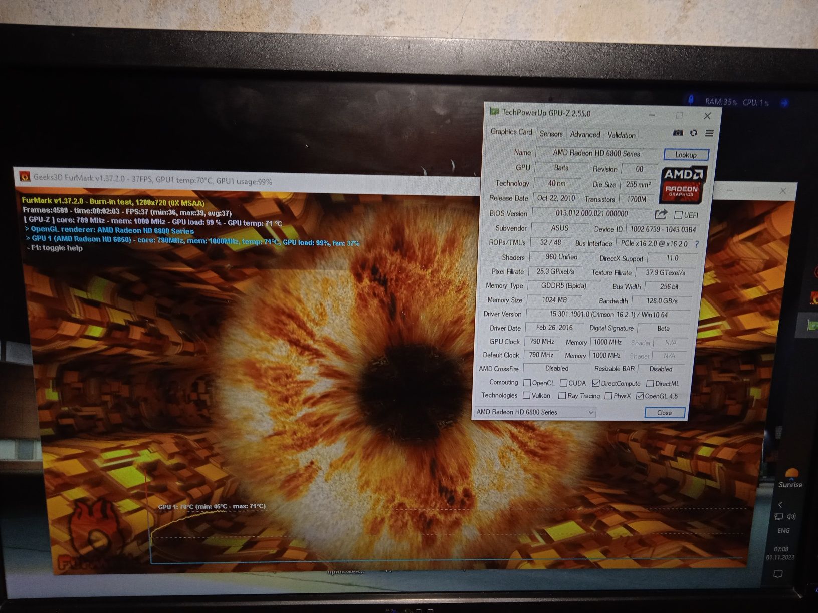The width and height of the screenshot is (818, 613).
Task: Click the Transistors value 1700M
Action: pos(637,199)
